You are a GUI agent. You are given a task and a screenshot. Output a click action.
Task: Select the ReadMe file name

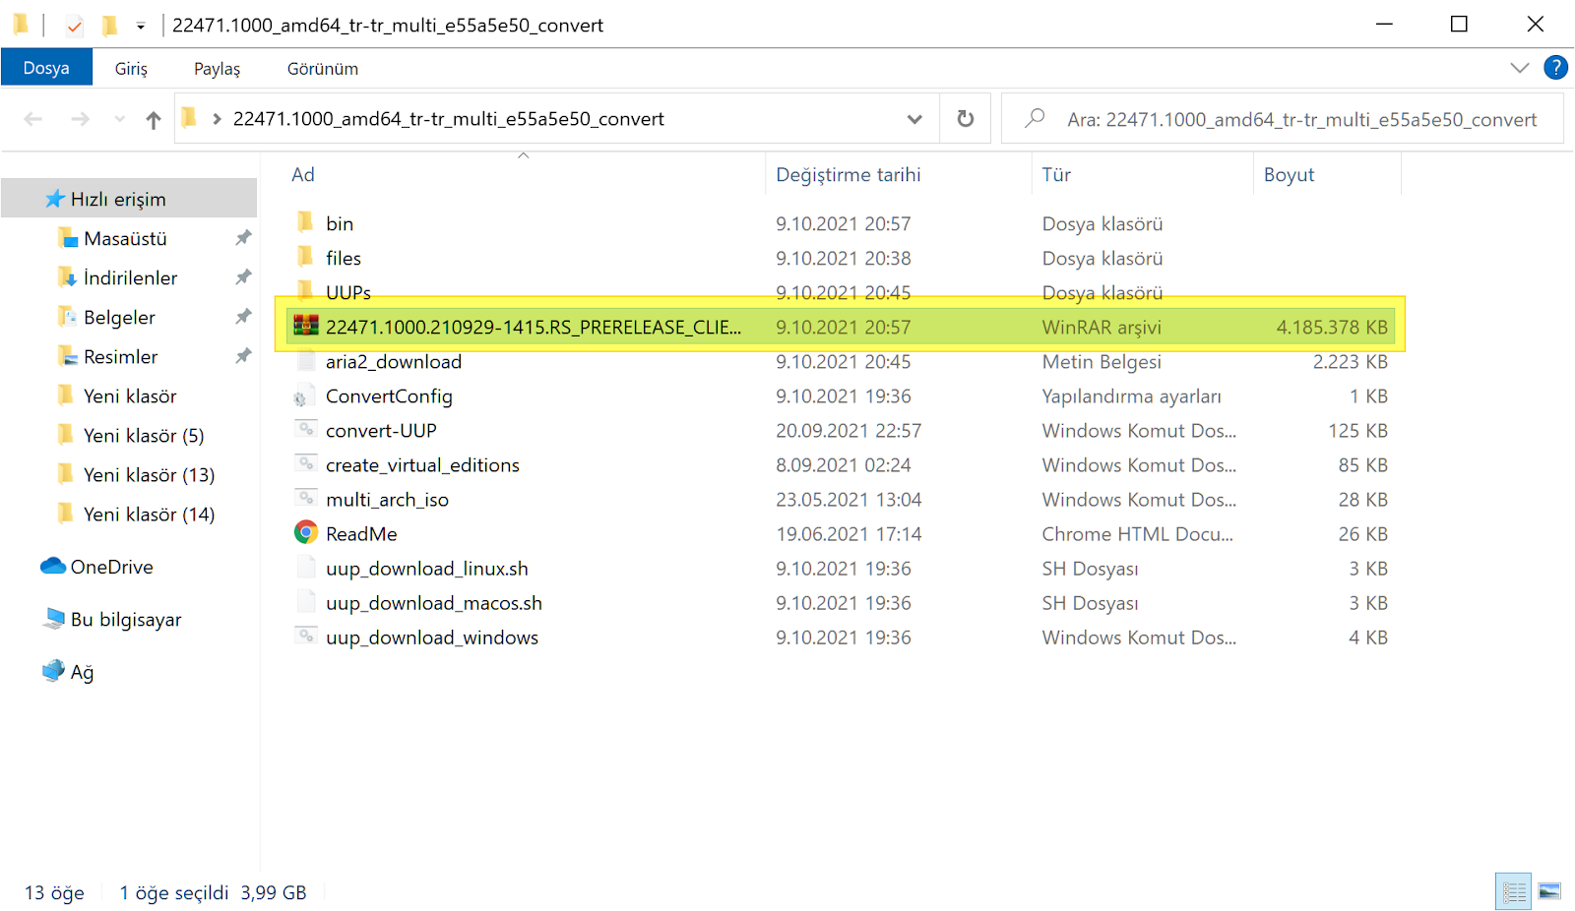361,533
